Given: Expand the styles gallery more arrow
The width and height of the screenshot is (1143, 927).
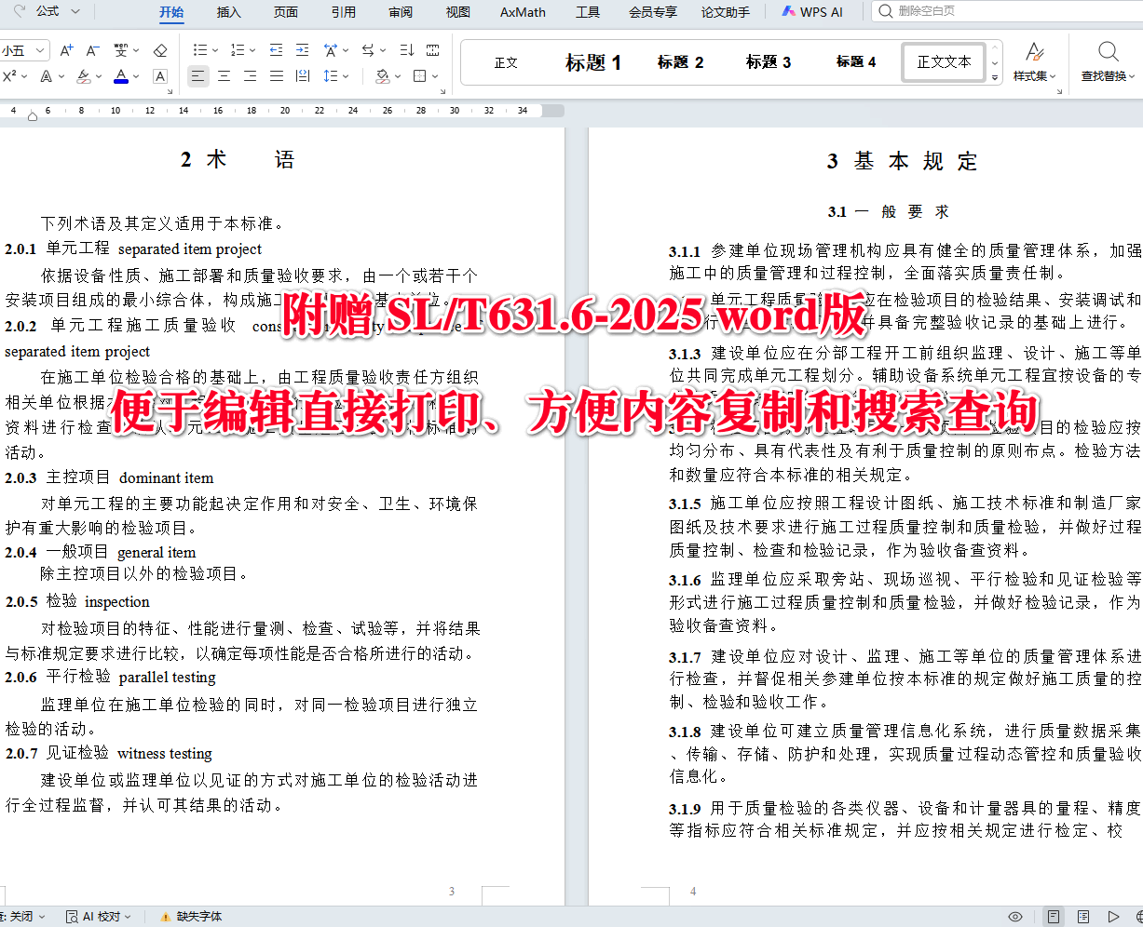Looking at the screenshot, I should point(995,76).
